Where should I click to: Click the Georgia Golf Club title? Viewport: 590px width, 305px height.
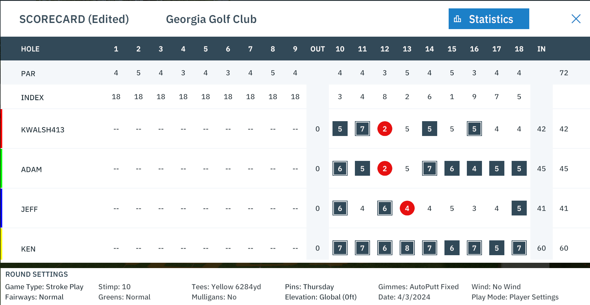click(211, 19)
